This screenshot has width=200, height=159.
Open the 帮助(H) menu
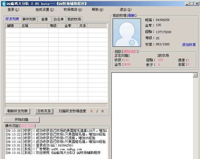pos(98,10)
